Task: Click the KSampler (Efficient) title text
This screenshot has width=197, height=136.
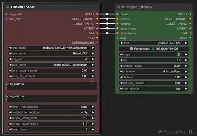Action: pyautogui.click(x=137, y=7)
